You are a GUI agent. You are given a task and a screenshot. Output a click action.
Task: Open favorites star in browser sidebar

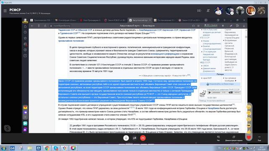(x=25, y=38)
